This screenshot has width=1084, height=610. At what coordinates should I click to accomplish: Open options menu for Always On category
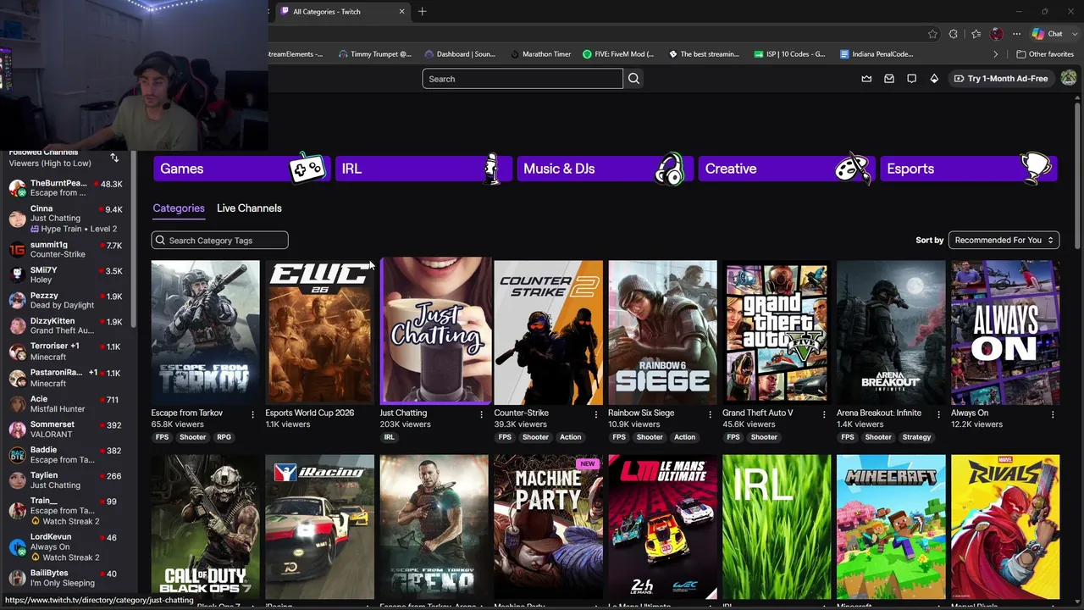(x=1053, y=414)
